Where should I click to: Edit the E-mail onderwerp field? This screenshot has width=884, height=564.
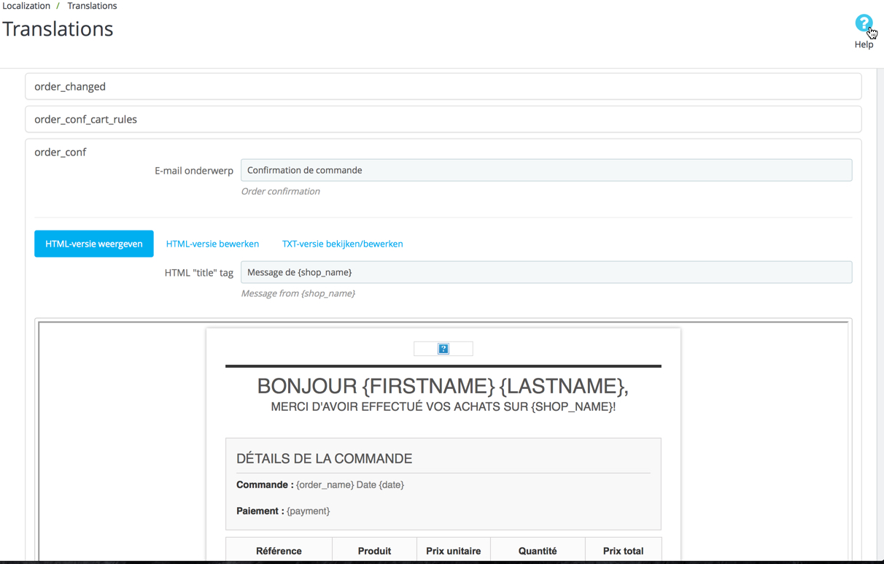tap(546, 170)
